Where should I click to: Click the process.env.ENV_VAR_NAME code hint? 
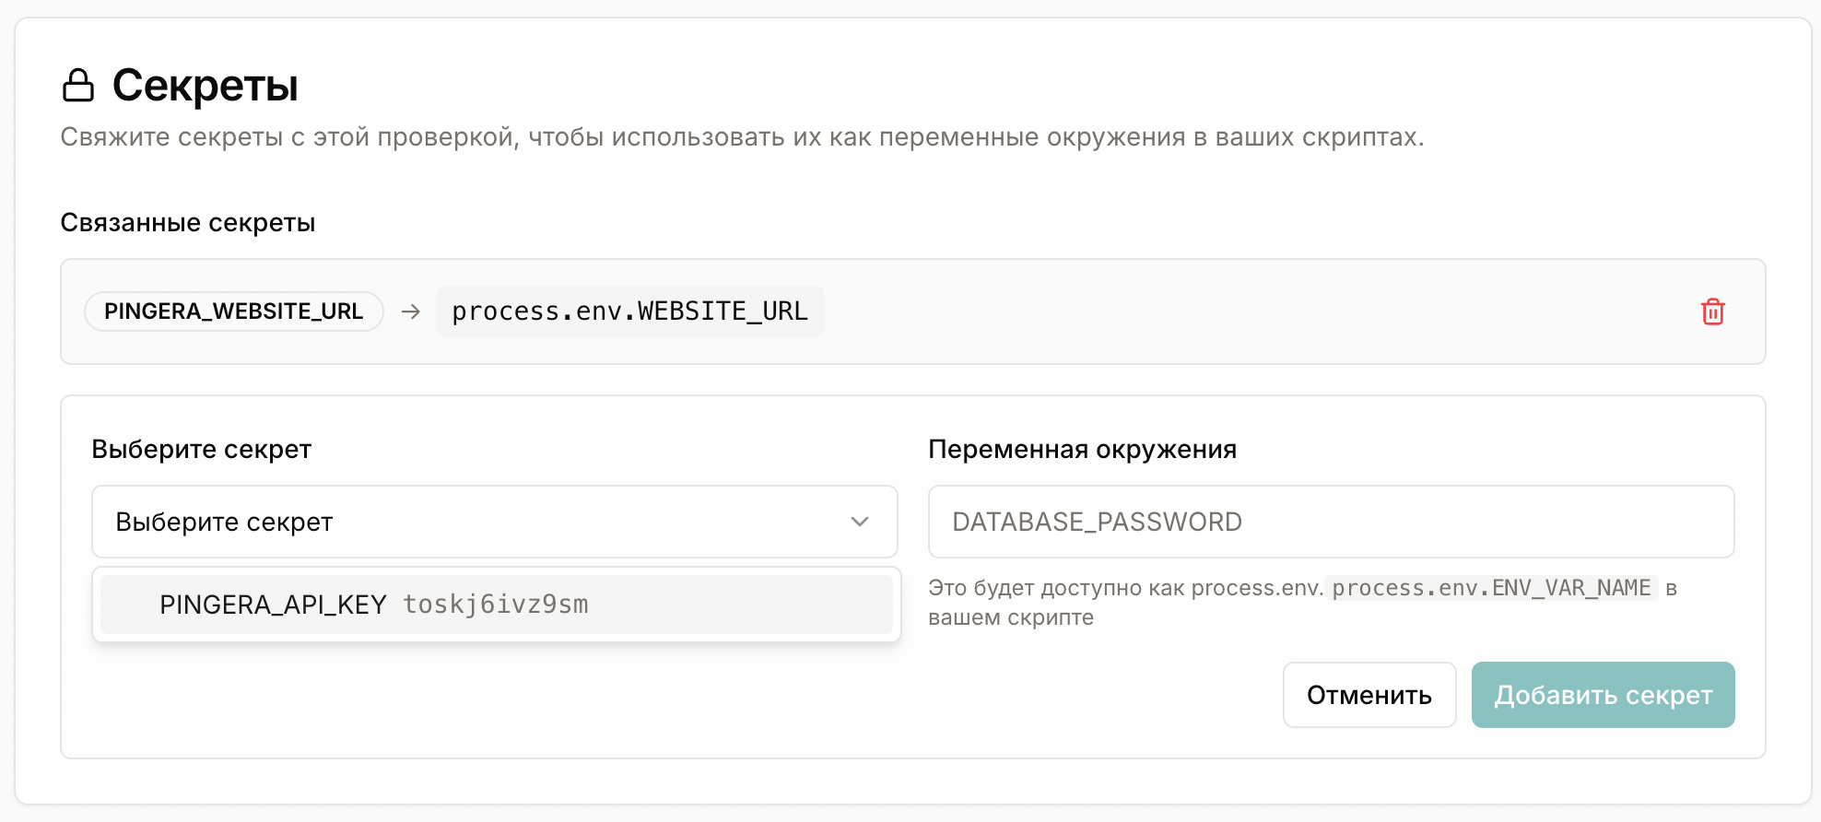(x=1491, y=588)
